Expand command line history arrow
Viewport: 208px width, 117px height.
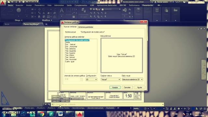click(x=163, y=105)
